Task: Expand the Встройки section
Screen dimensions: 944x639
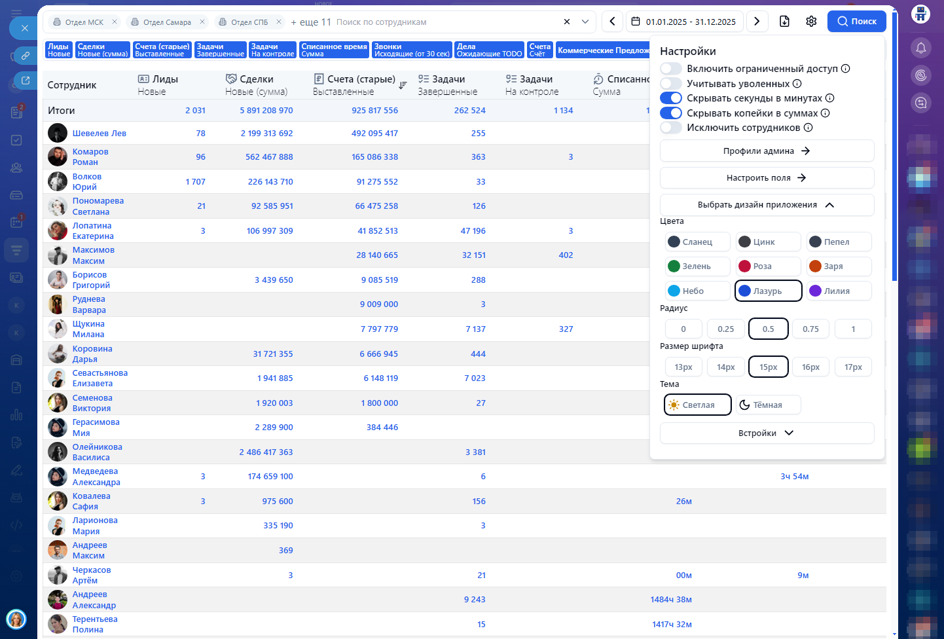Action: pos(767,433)
